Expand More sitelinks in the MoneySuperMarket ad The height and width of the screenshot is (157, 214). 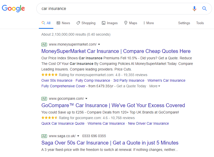(x=155, y=86)
